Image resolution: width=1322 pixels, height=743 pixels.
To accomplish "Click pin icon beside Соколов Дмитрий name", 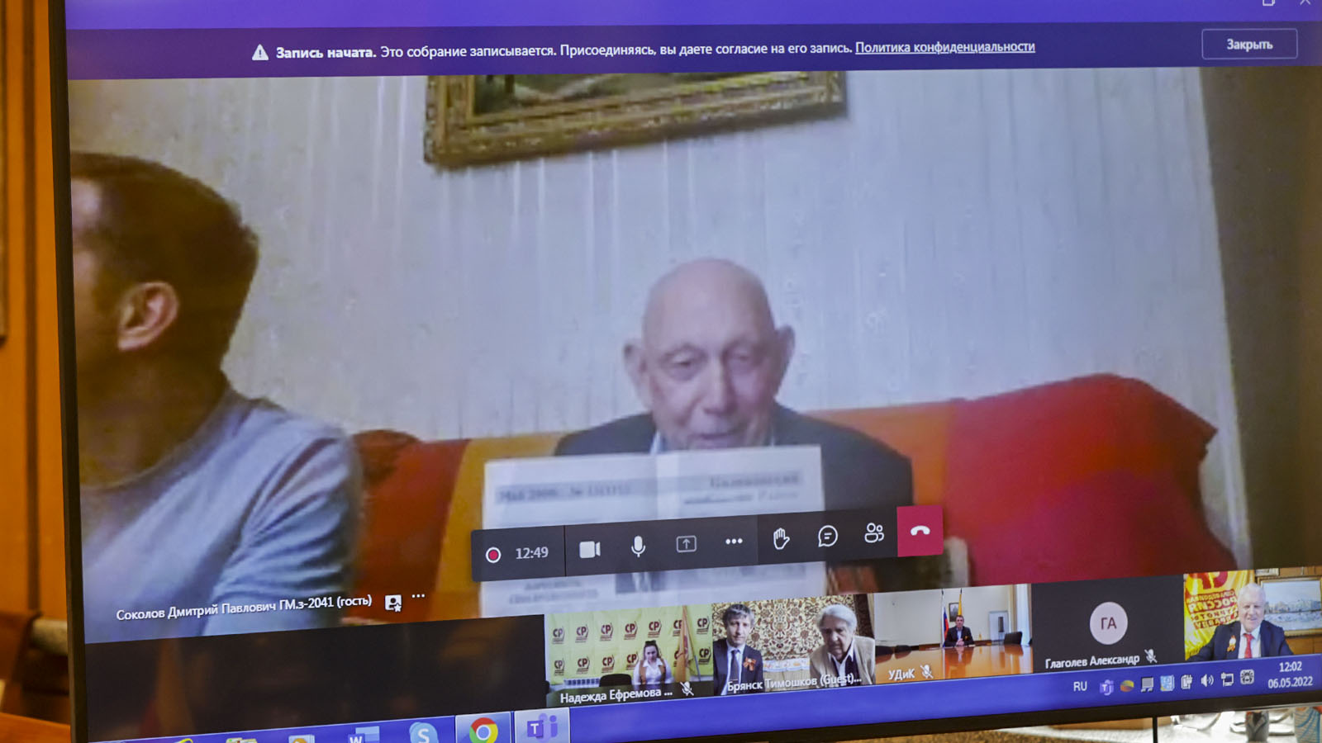I will click(393, 603).
